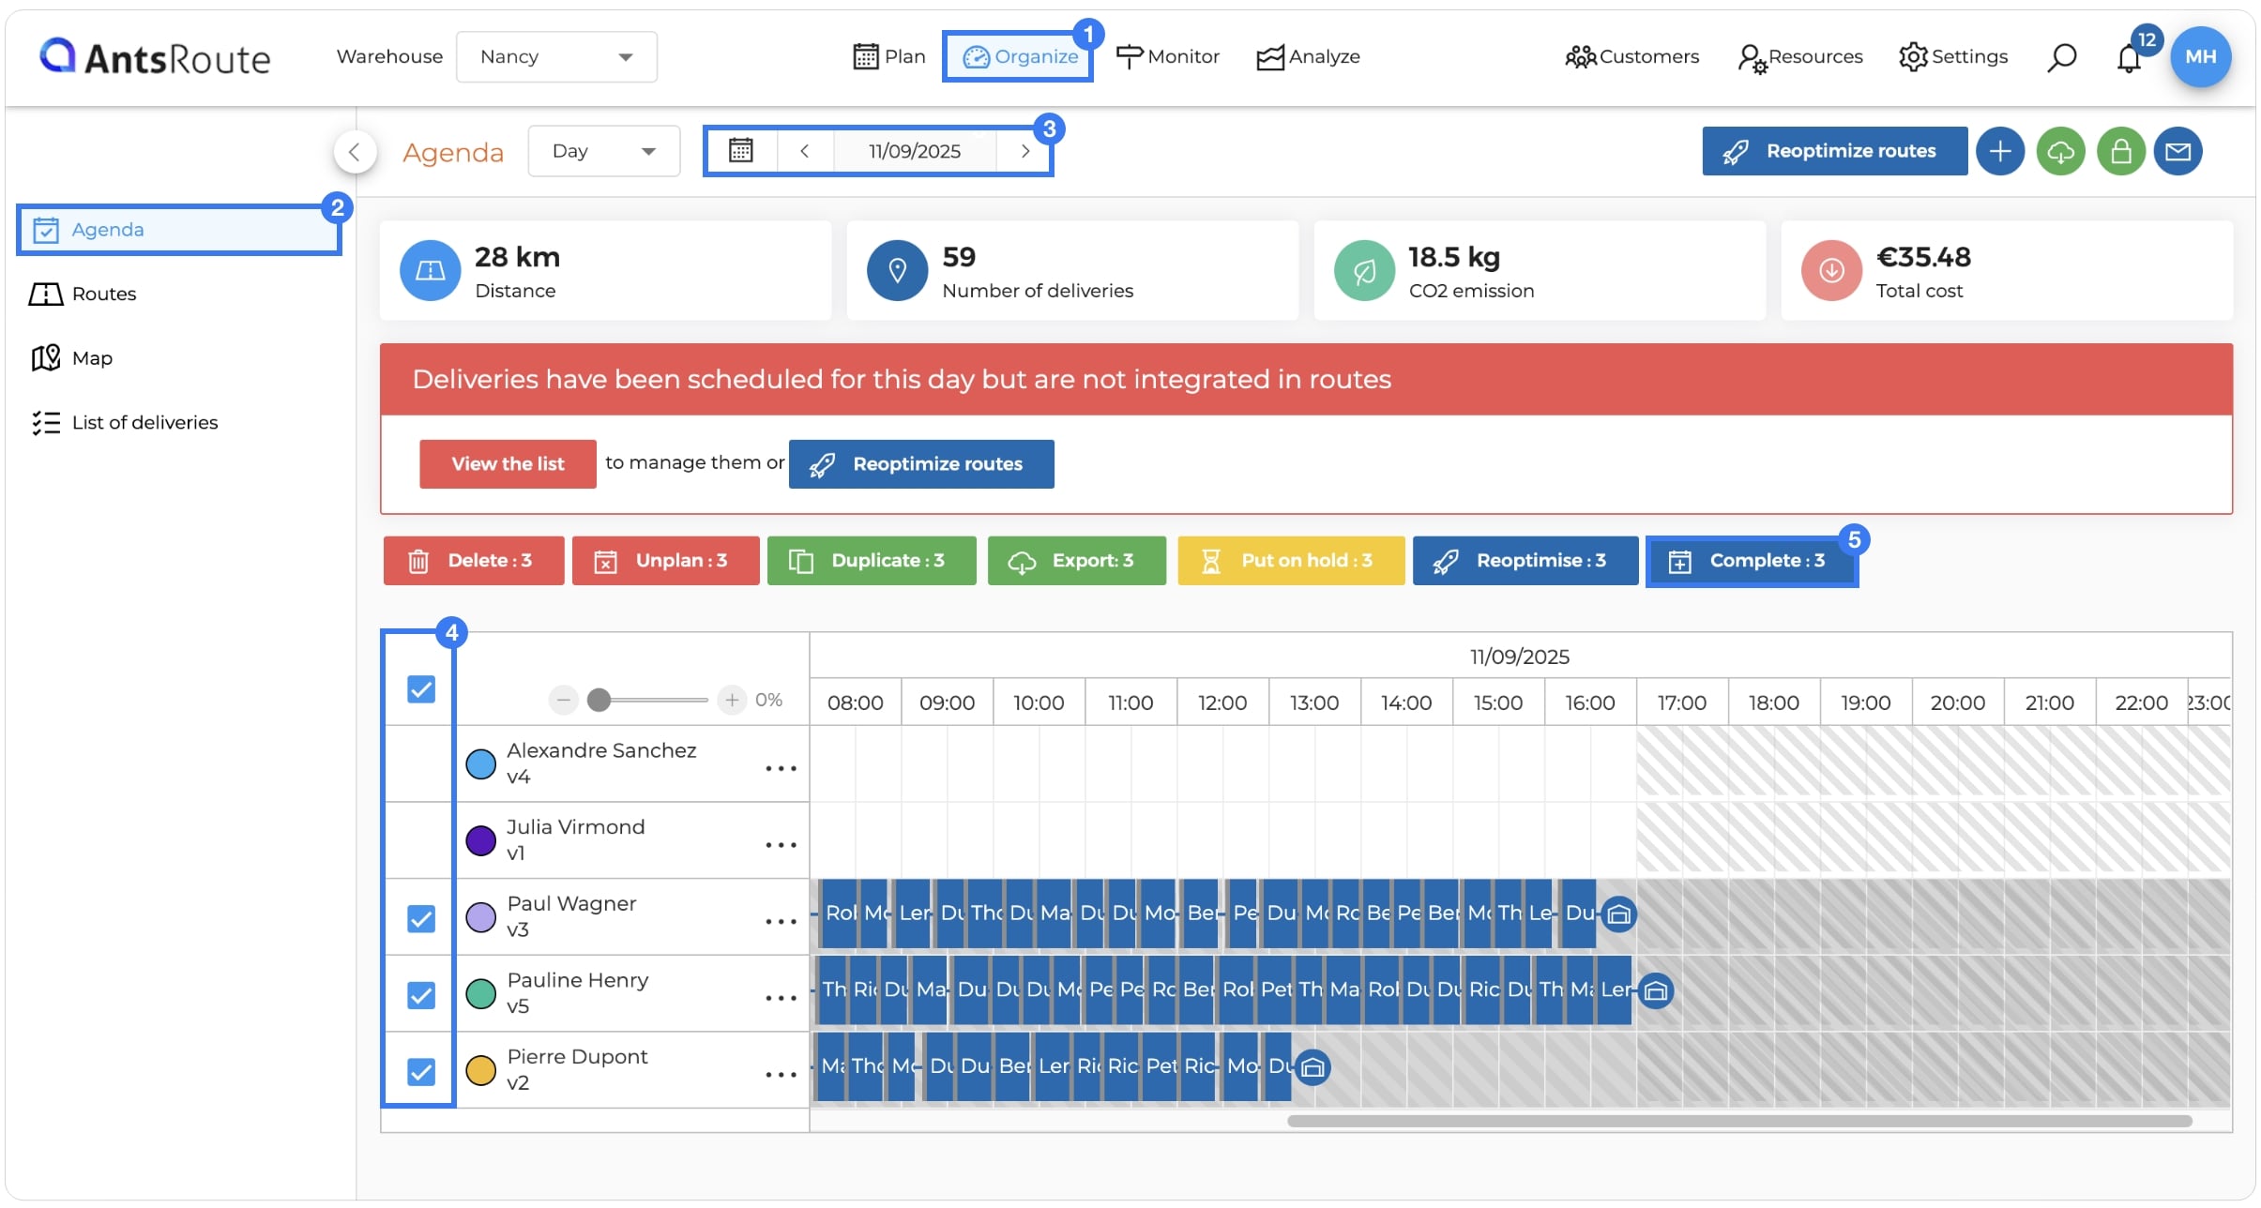The width and height of the screenshot is (2261, 1208).
Task: Toggle the select-all routes checkbox
Action: point(421,689)
